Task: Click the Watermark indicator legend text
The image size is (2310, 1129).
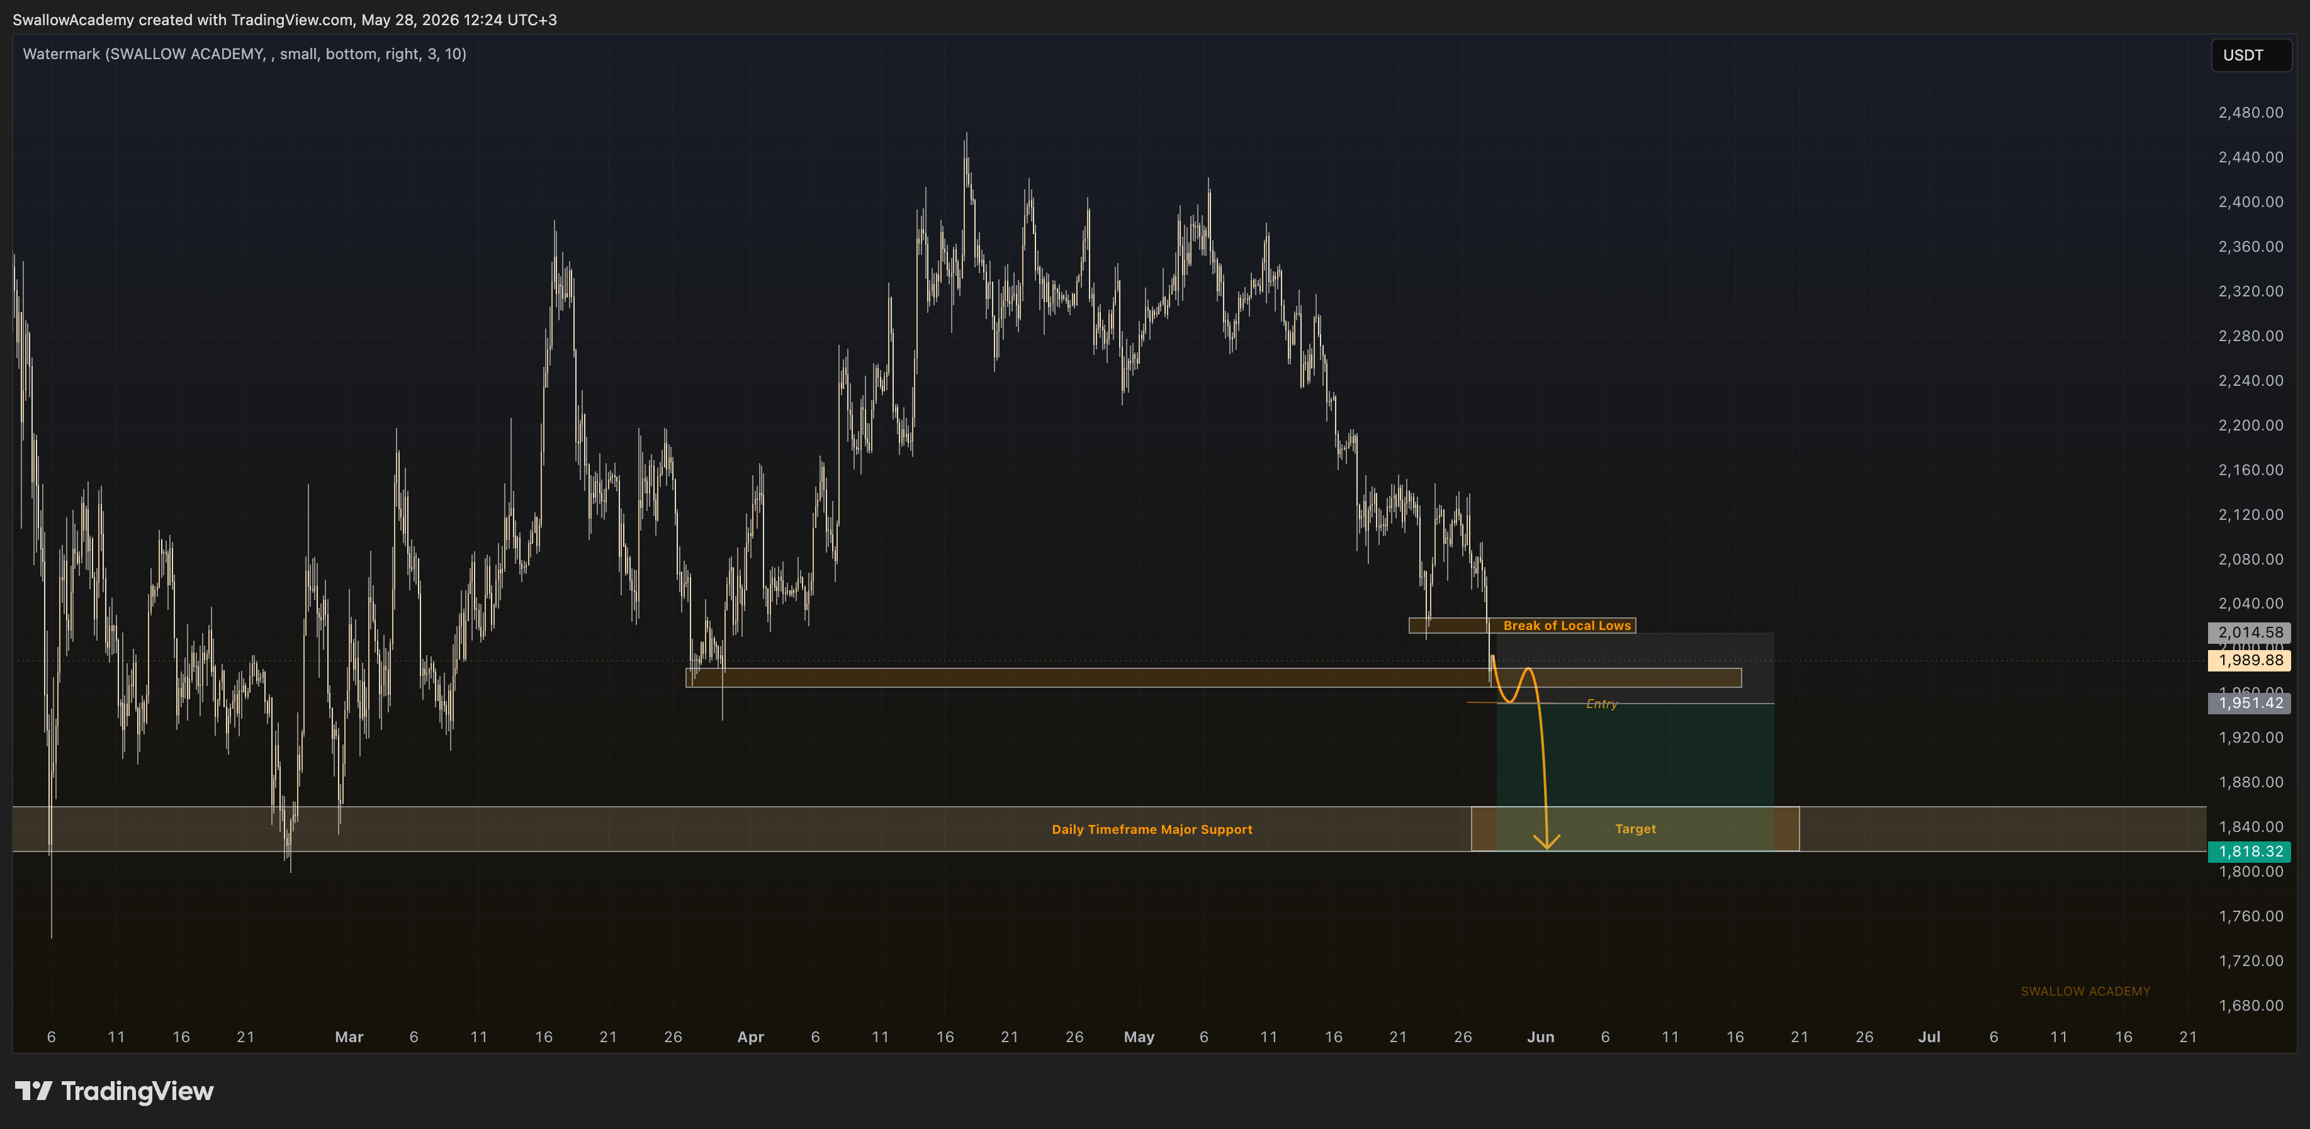Action: pyautogui.click(x=244, y=53)
